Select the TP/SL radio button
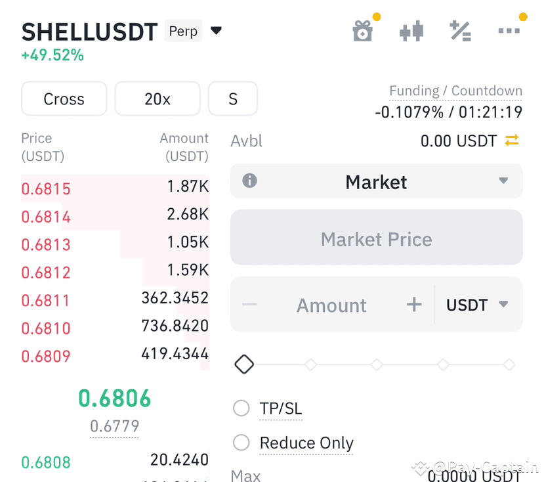 [x=241, y=408]
